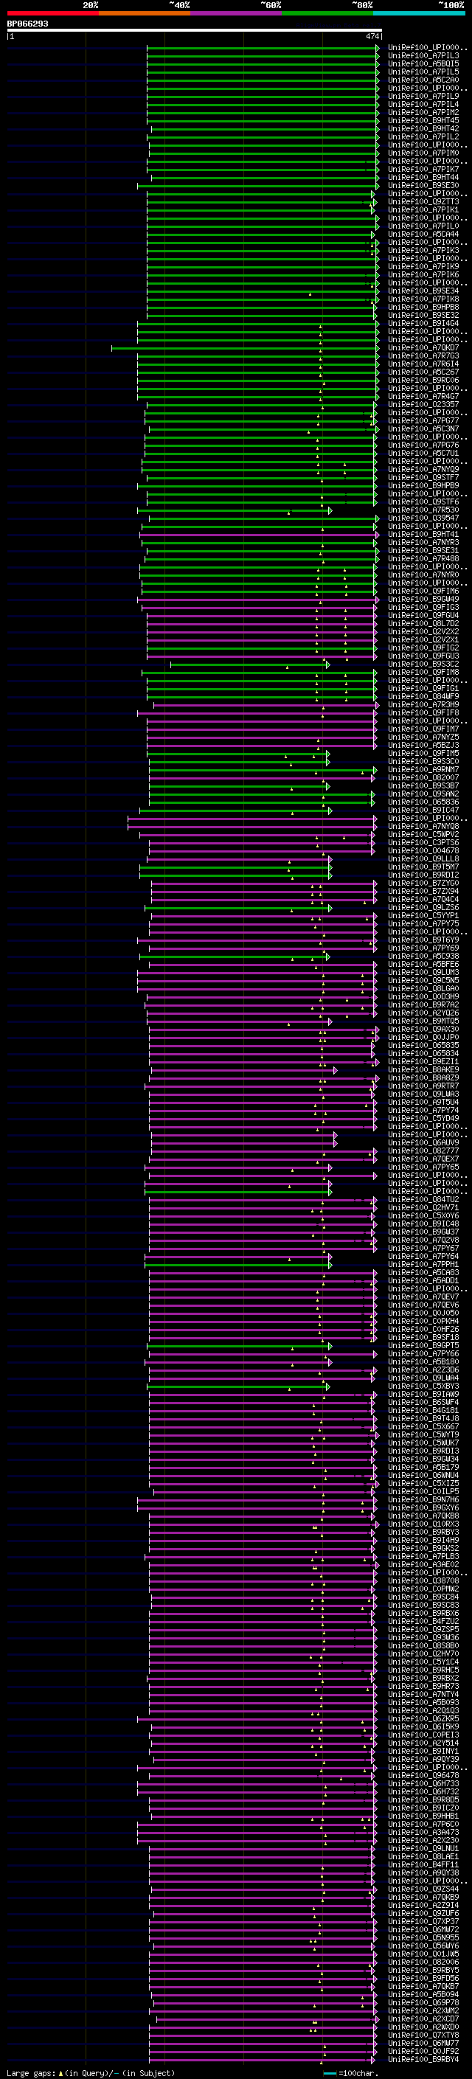The image size is (472, 2079).
Task: Select hit label UniRef100_B7ZYG0
Action: pos(423,883)
